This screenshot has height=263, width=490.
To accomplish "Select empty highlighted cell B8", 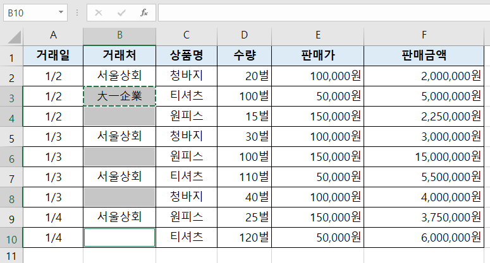I will tap(119, 197).
